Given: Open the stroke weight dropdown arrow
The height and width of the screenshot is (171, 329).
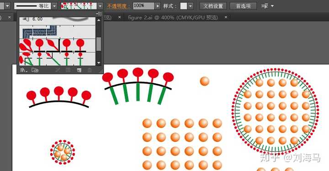Looking at the screenshot, I should point(7,6).
